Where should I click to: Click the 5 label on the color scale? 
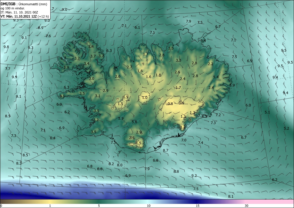pyautogui.click(x=99, y=206)
